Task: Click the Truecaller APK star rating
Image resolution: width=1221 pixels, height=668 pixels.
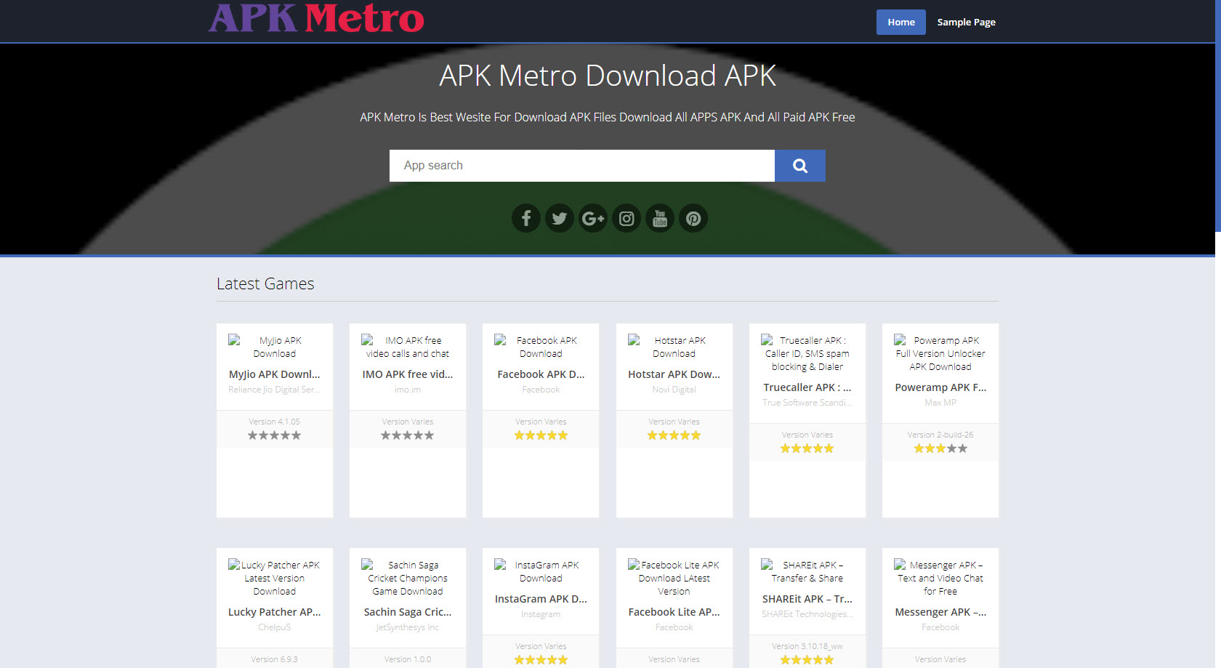Action: click(x=807, y=448)
